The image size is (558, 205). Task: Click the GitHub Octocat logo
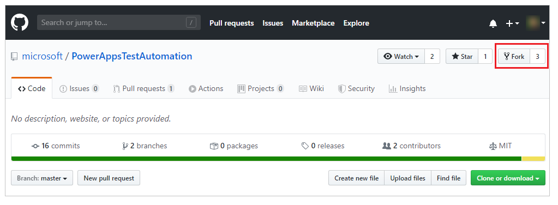pos(20,22)
